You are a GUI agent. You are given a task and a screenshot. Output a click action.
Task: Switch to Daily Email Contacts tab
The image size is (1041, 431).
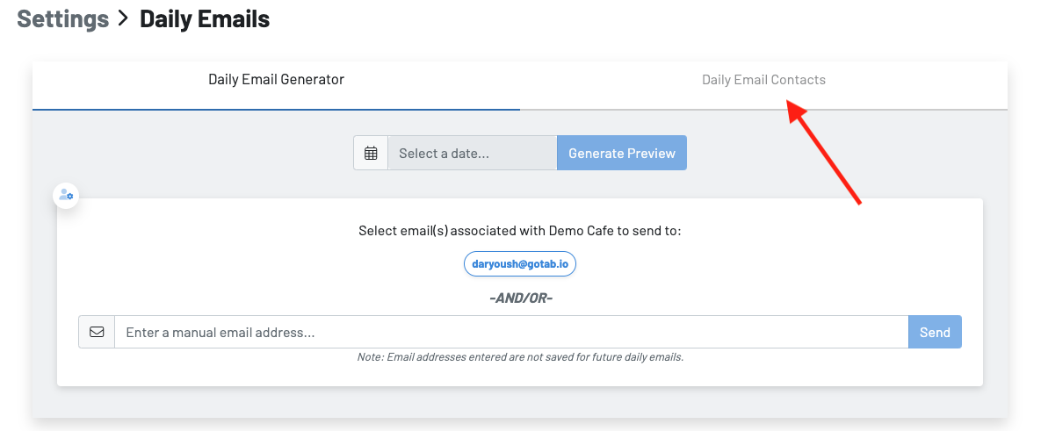click(763, 80)
